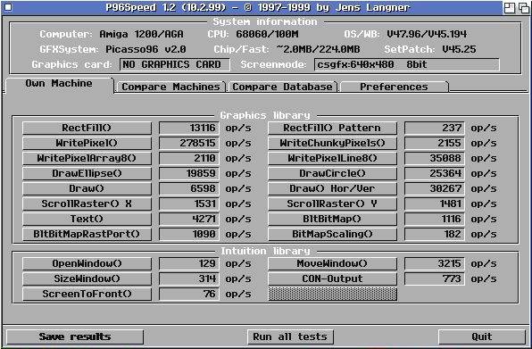Click the ScreenToFront() result 76
Screen dimensions: 532x349
coord(189,294)
